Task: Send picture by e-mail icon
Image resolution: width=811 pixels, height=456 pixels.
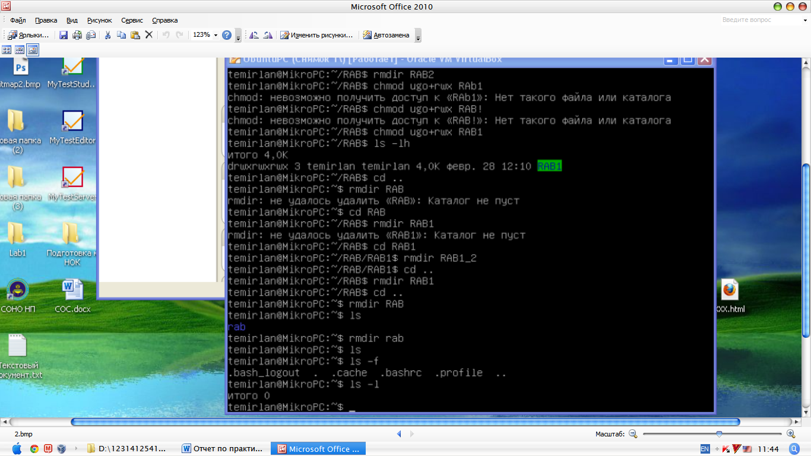Action: click(91, 35)
